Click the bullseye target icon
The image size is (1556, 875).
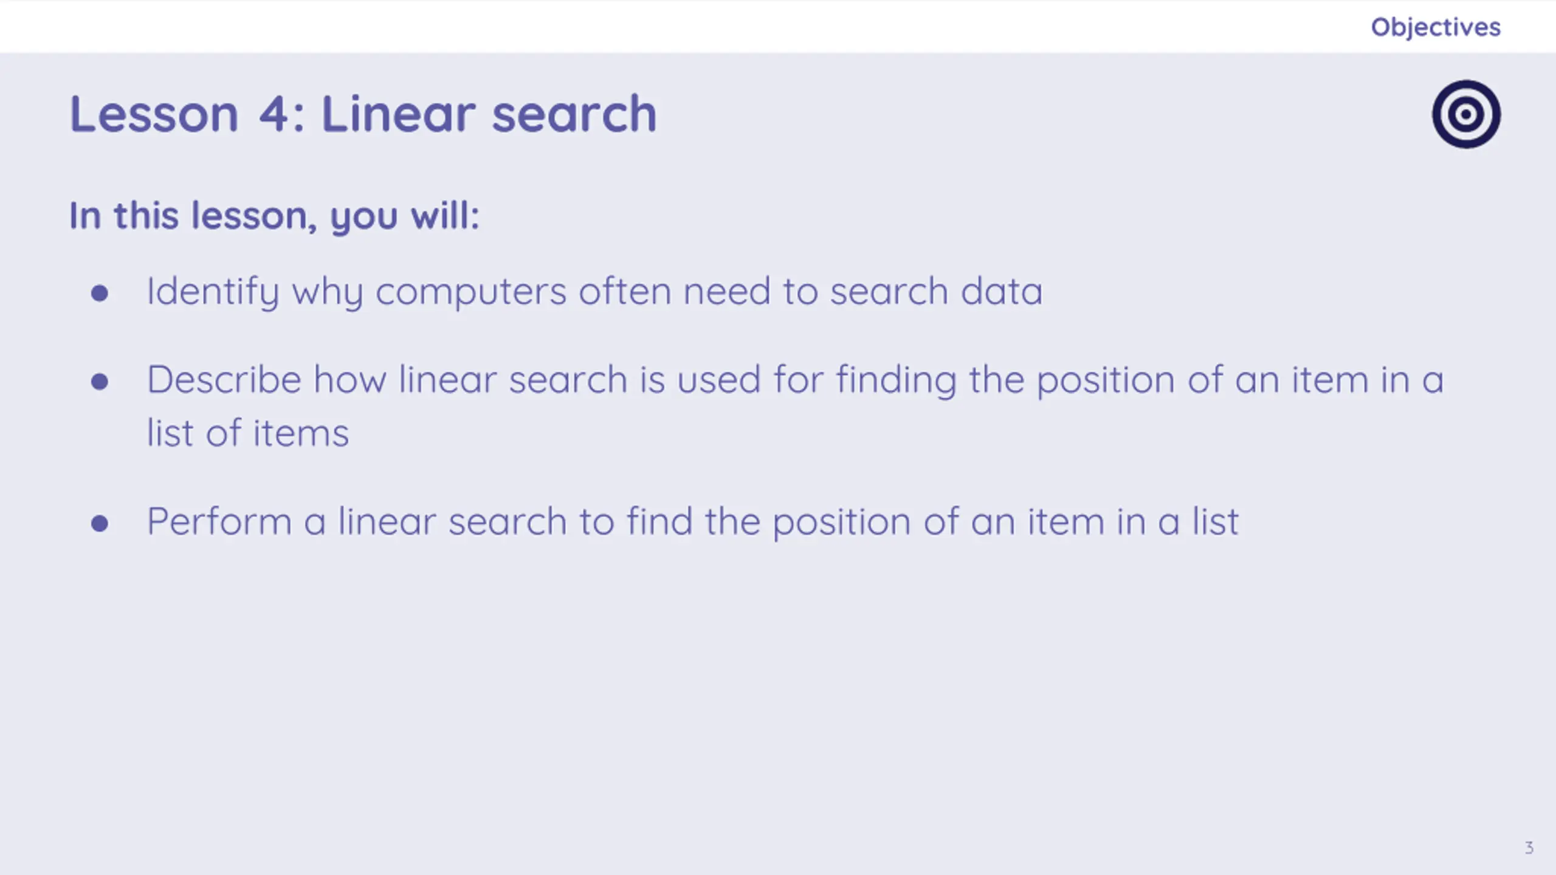pos(1466,114)
